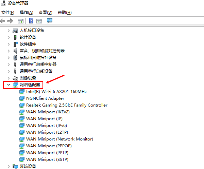The height and width of the screenshot is (169, 204).
Task: Click the Forward arrow toolbar icon
Action: point(10,21)
